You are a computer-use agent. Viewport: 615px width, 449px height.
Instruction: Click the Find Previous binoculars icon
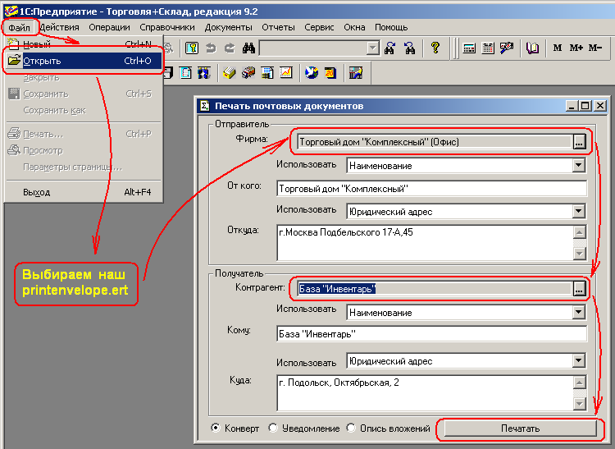tap(409, 48)
